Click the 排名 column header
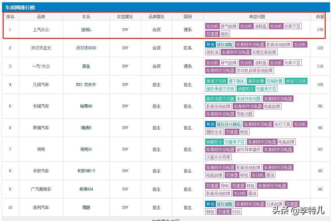The width and height of the screenshot is (331, 221). (10, 17)
